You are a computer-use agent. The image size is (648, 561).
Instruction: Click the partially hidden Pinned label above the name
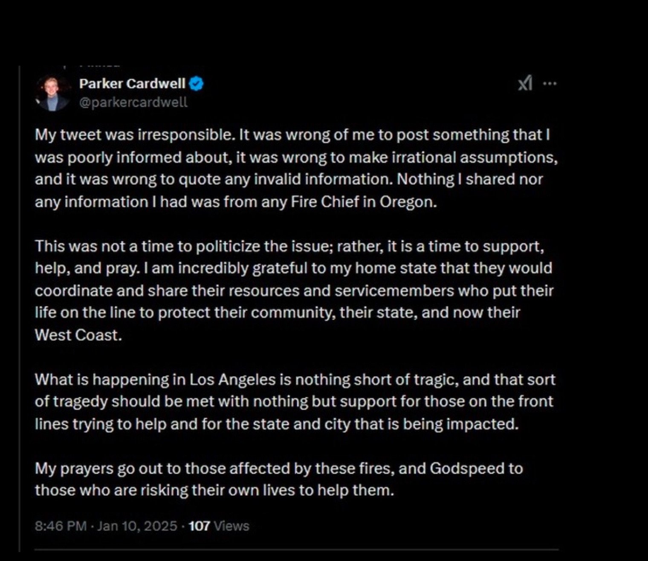click(x=100, y=66)
